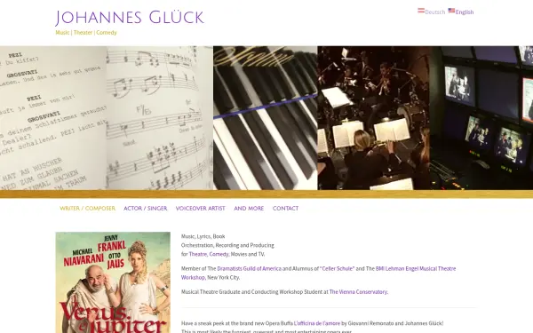Click the US flag icon beside English
Image resolution: width=533 pixels, height=333 pixels.
(x=451, y=11)
